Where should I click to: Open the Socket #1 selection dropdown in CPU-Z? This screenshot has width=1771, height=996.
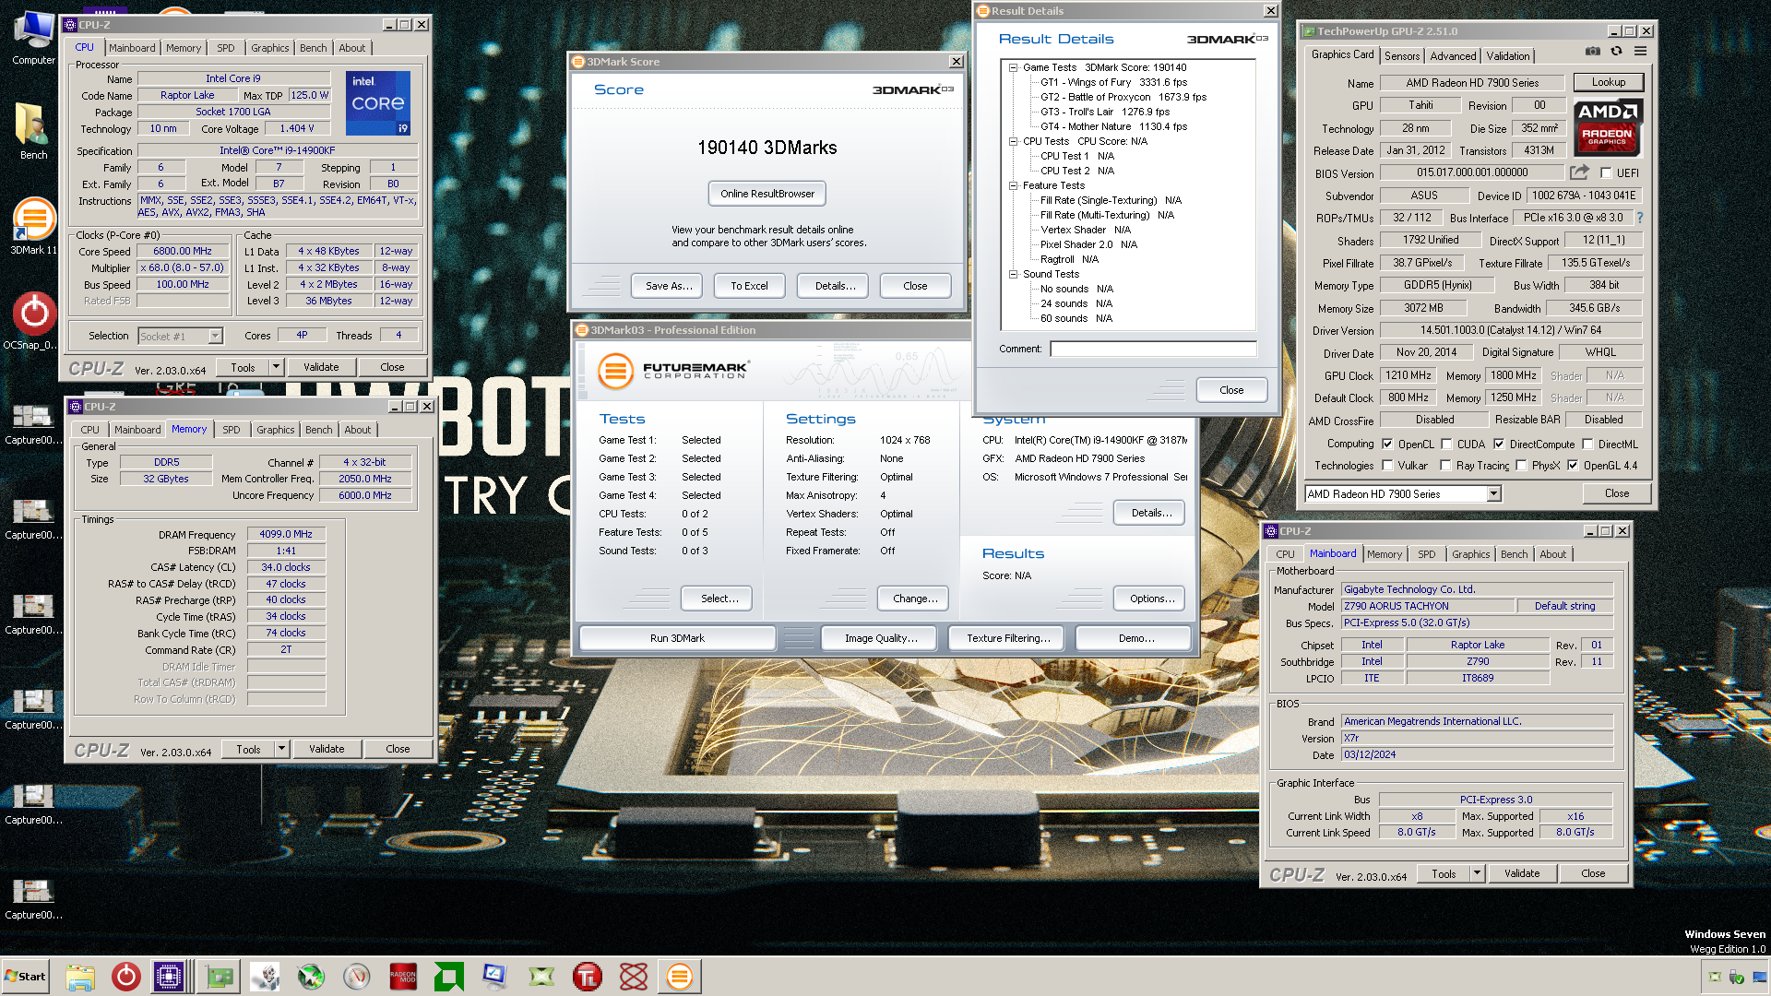click(215, 337)
